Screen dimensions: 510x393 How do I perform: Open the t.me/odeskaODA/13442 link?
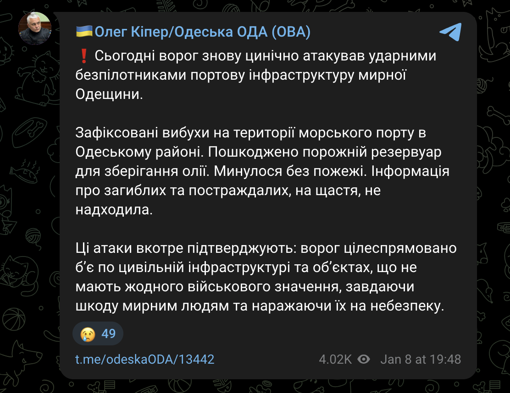pos(145,359)
